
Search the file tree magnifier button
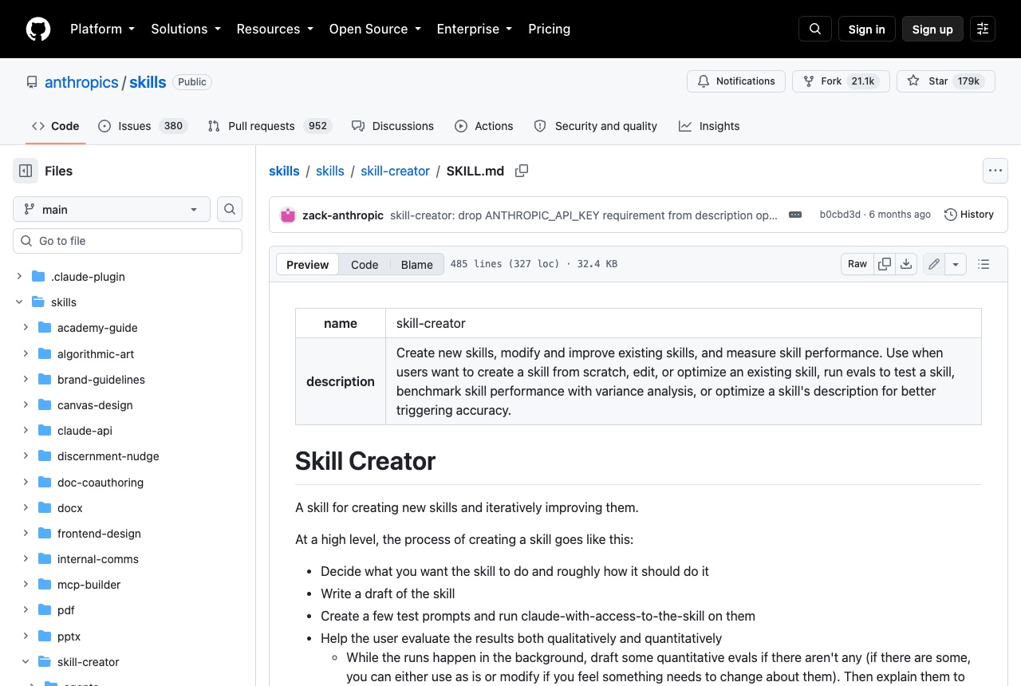point(230,209)
